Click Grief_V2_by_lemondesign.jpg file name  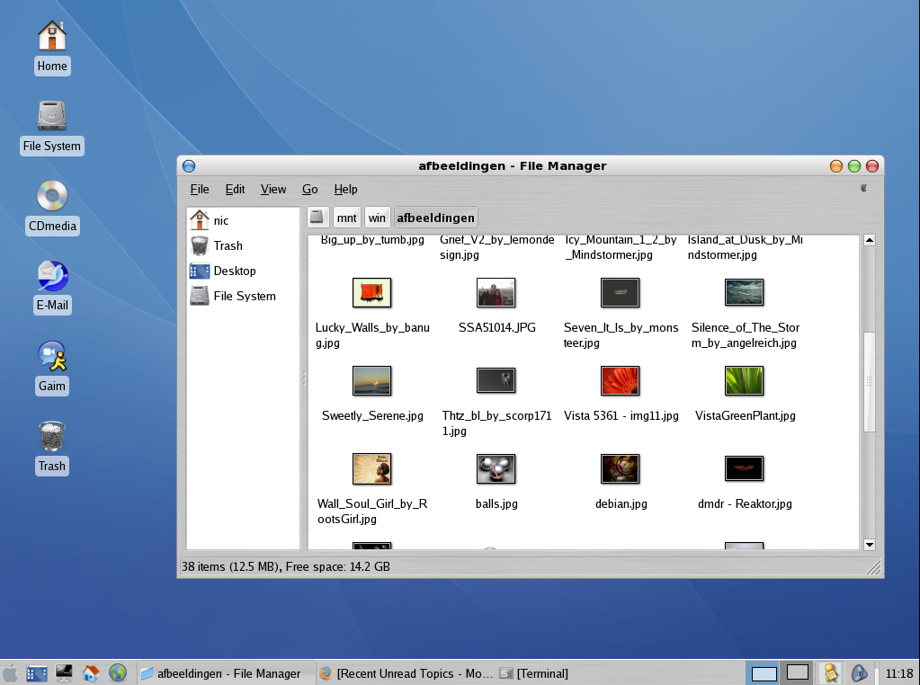click(x=497, y=247)
